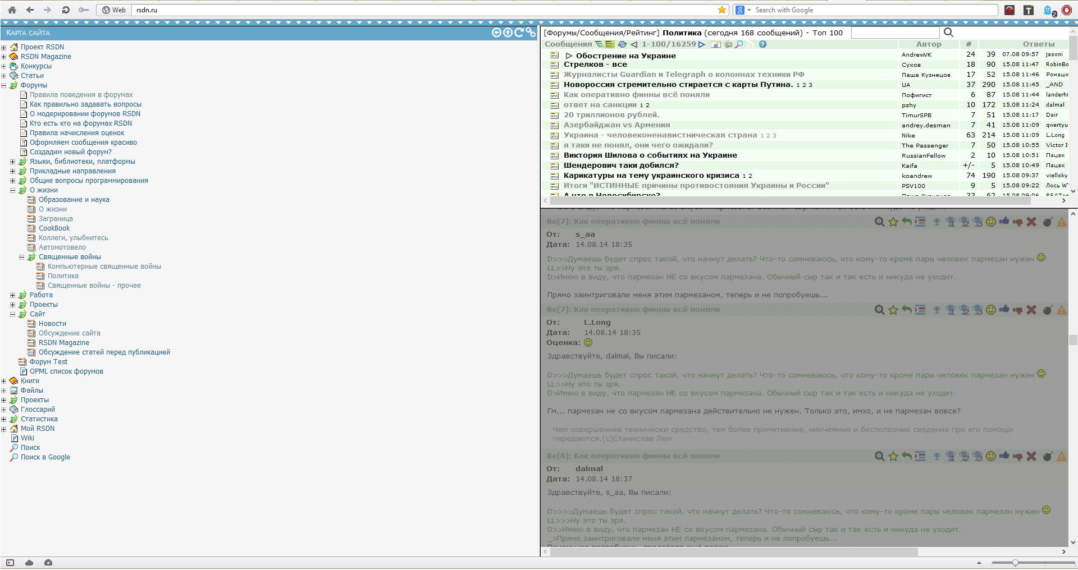Image resolution: width=1078 pixels, height=570 pixels.
Task: Collapse the Форумы tree node
Action: tap(4, 86)
